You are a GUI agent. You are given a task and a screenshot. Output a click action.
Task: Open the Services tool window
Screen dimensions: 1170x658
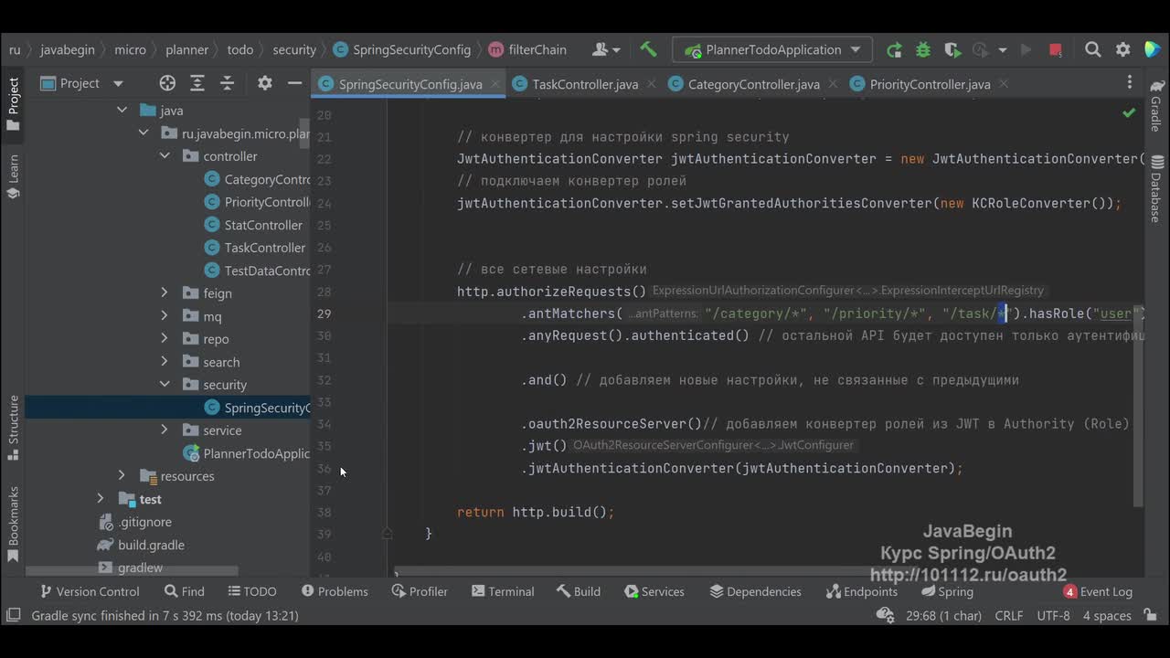tap(654, 591)
